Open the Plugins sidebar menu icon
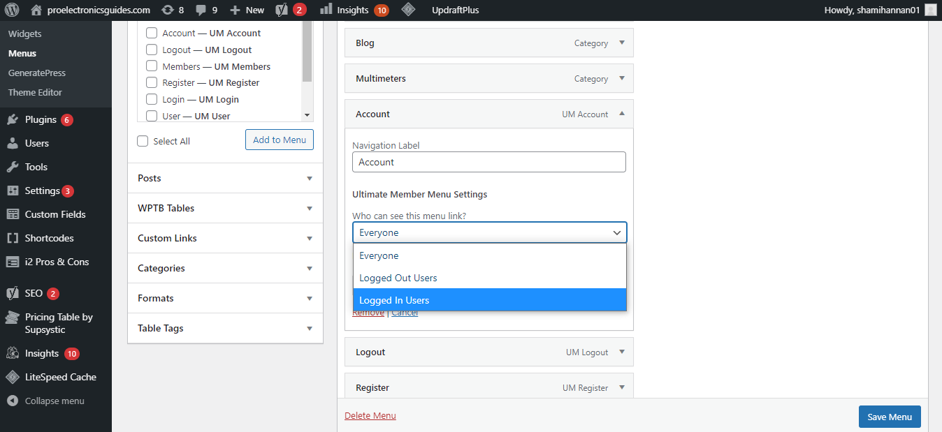The width and height of the screenshot is (942, 432). (13, 120)
